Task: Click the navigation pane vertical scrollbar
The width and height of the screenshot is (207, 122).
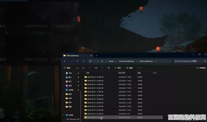Action: click(81, 106)
